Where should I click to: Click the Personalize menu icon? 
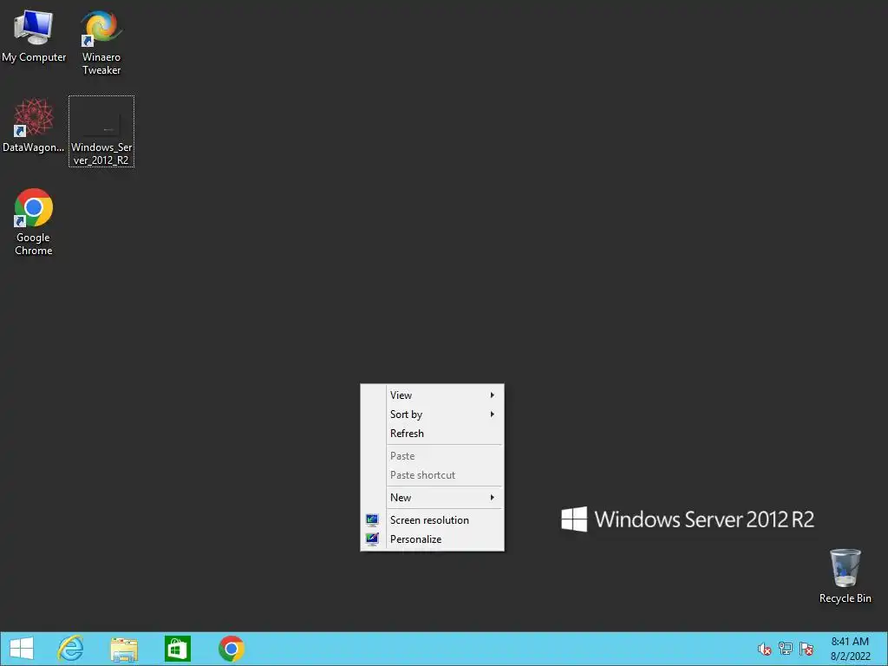372,539
